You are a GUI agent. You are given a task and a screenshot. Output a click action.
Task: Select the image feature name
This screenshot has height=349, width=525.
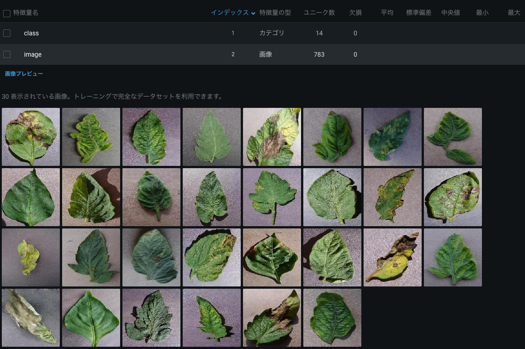pyautogui.click(x=33, y=54)
